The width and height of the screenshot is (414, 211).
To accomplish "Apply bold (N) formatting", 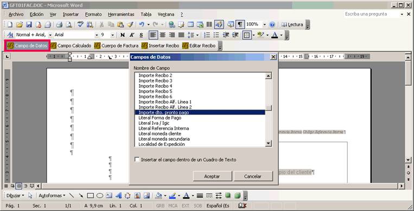I will (x=123, y=35).
